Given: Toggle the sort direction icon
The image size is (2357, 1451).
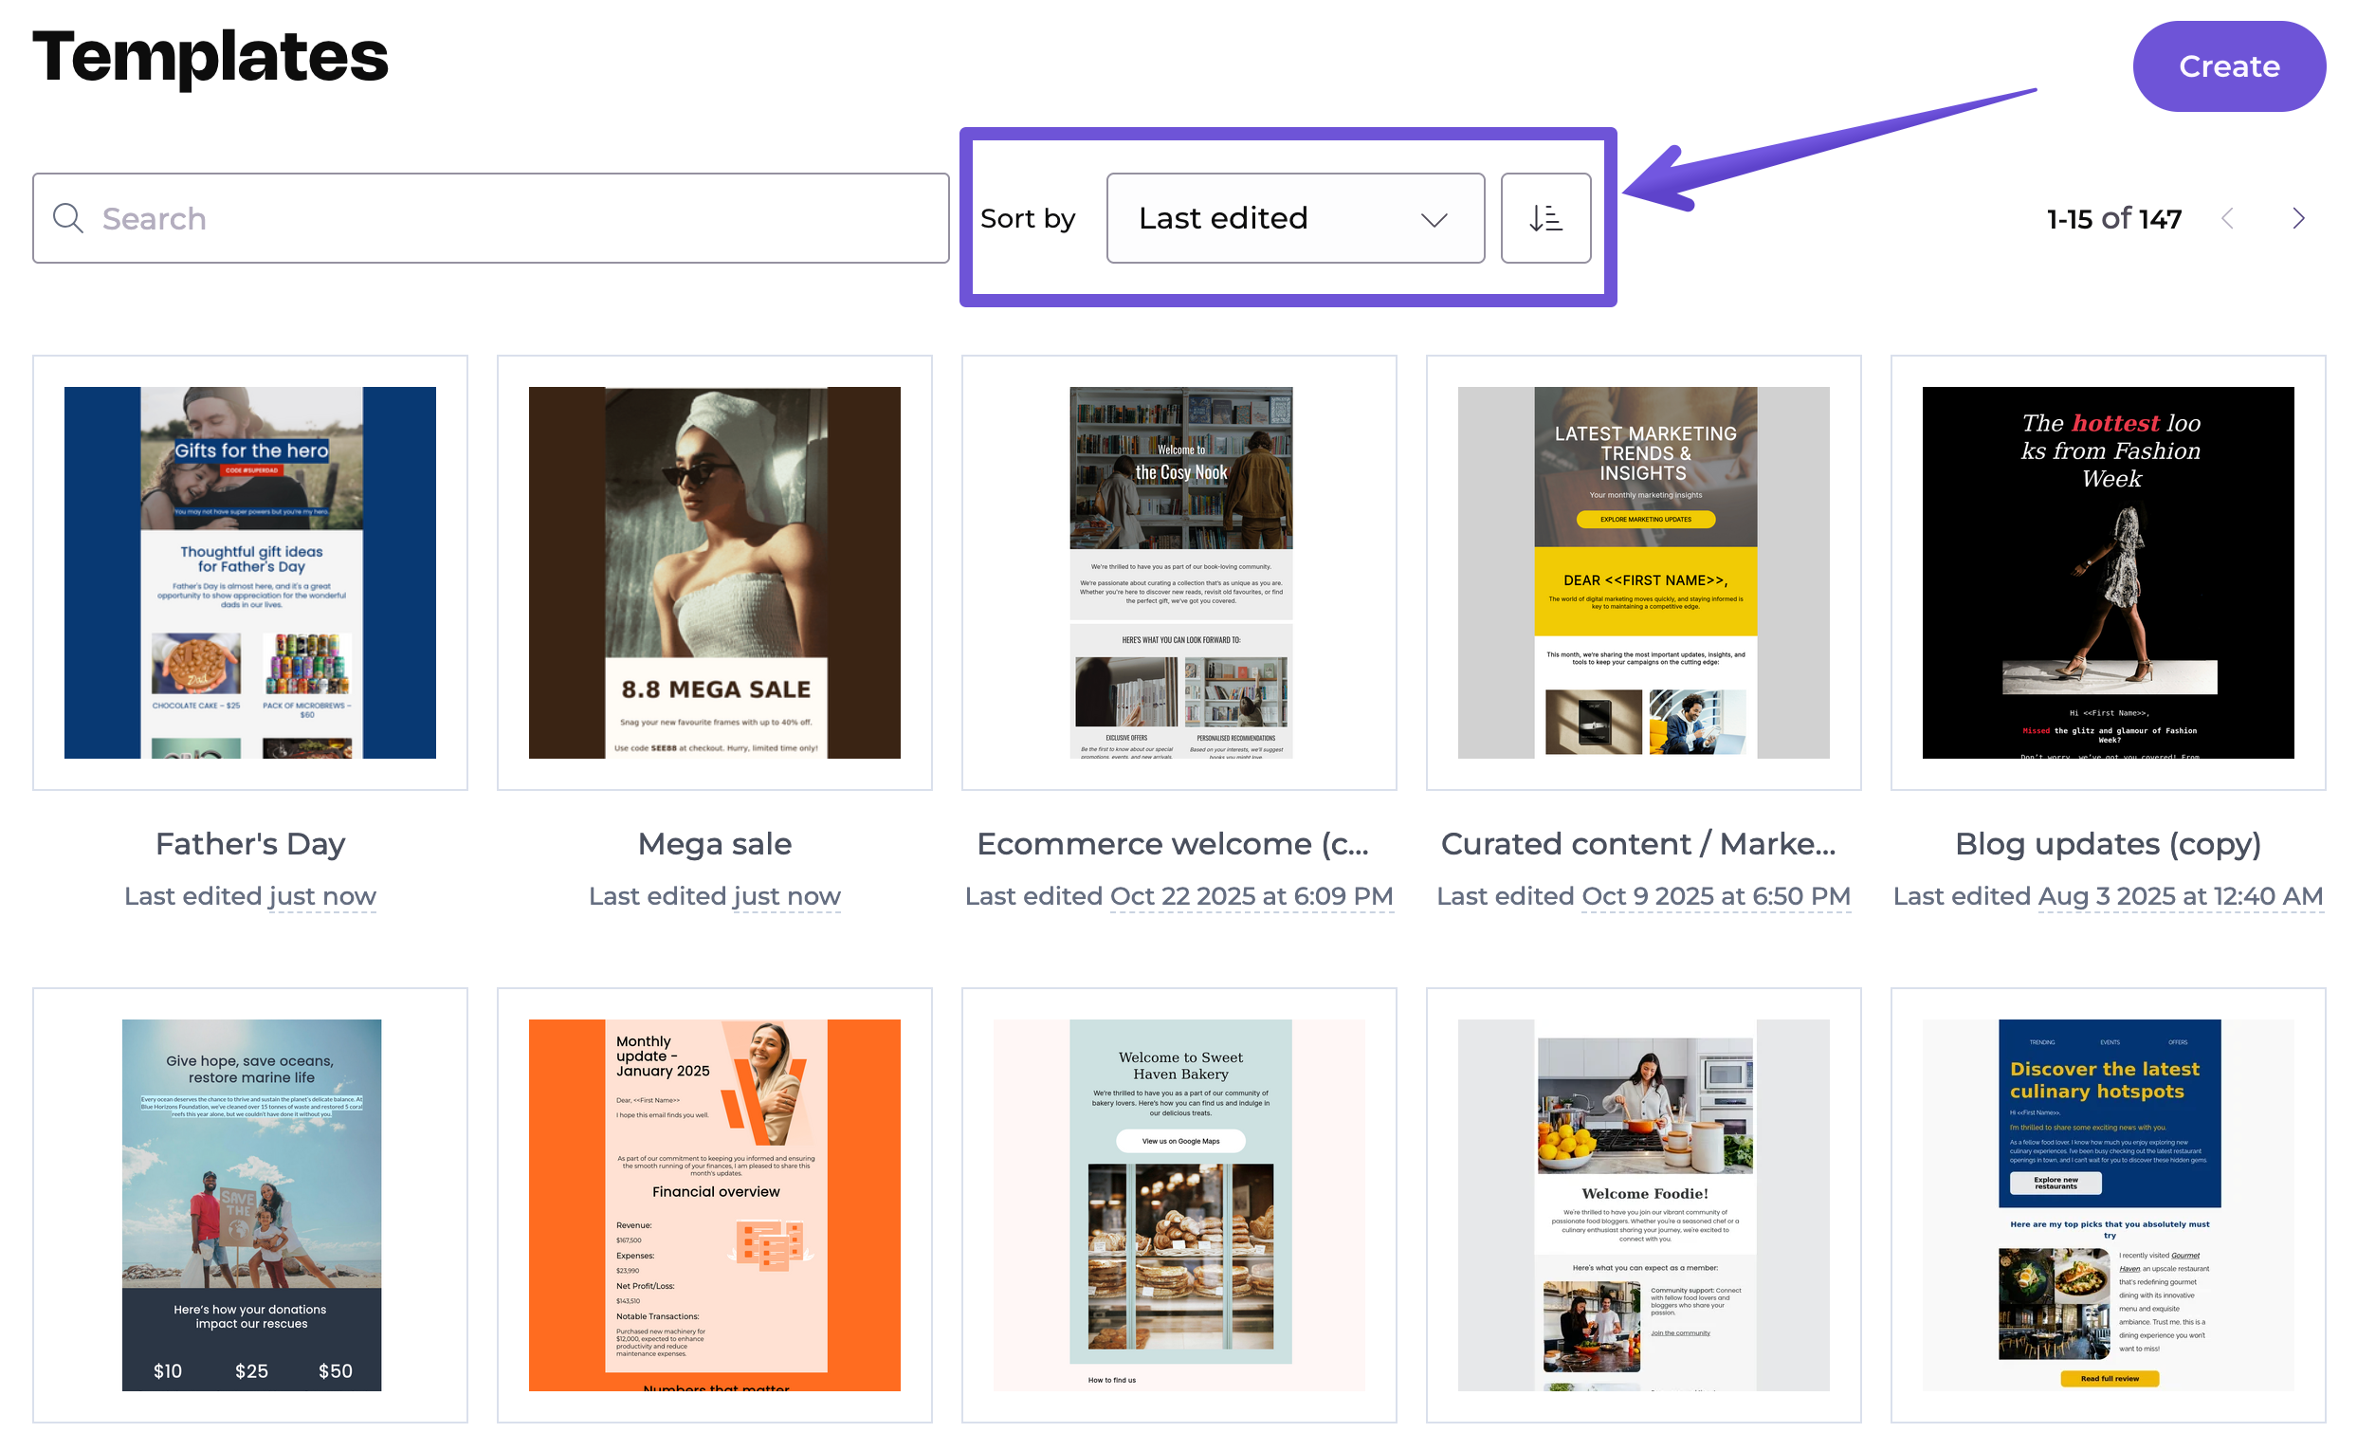Looking at the screenshot, I should pyautogui.click(x=1544, y=218).
